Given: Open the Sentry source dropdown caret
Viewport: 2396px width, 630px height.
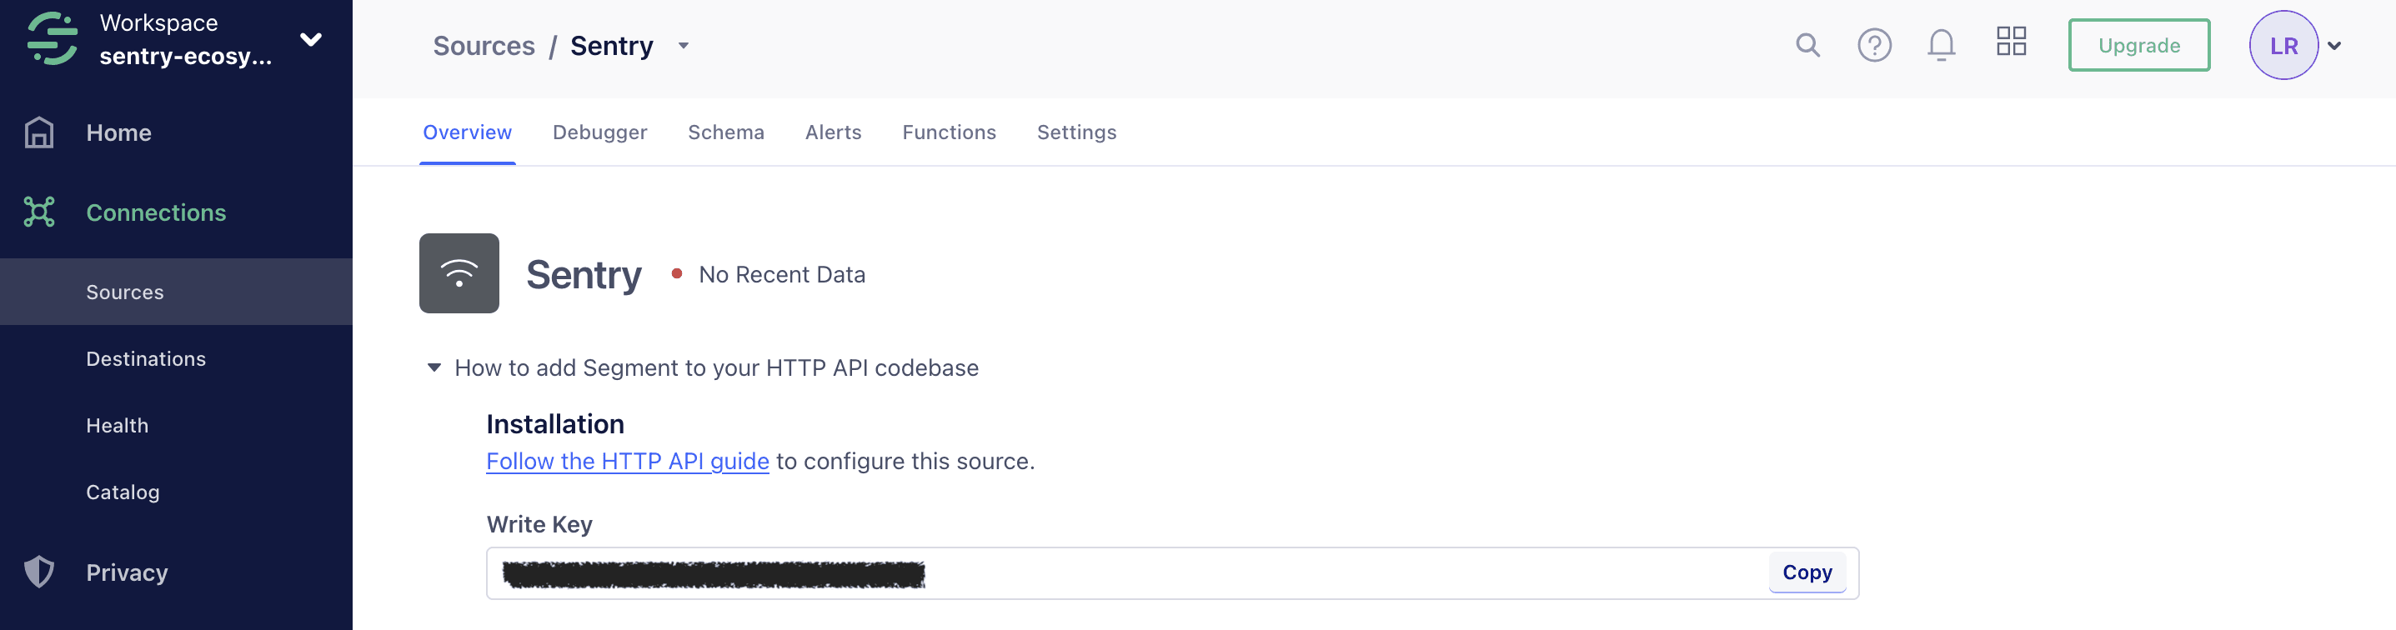Looking at the screenshot, I should pyautogui.click(x=684, y=46).
